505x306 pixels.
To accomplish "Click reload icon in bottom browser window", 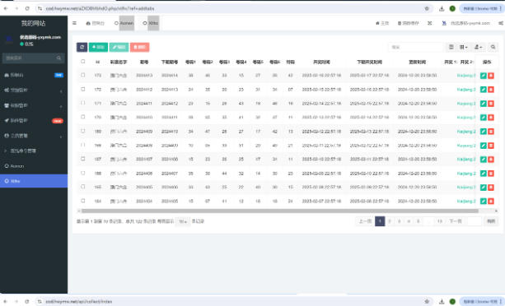I will (x=27, y=302).
